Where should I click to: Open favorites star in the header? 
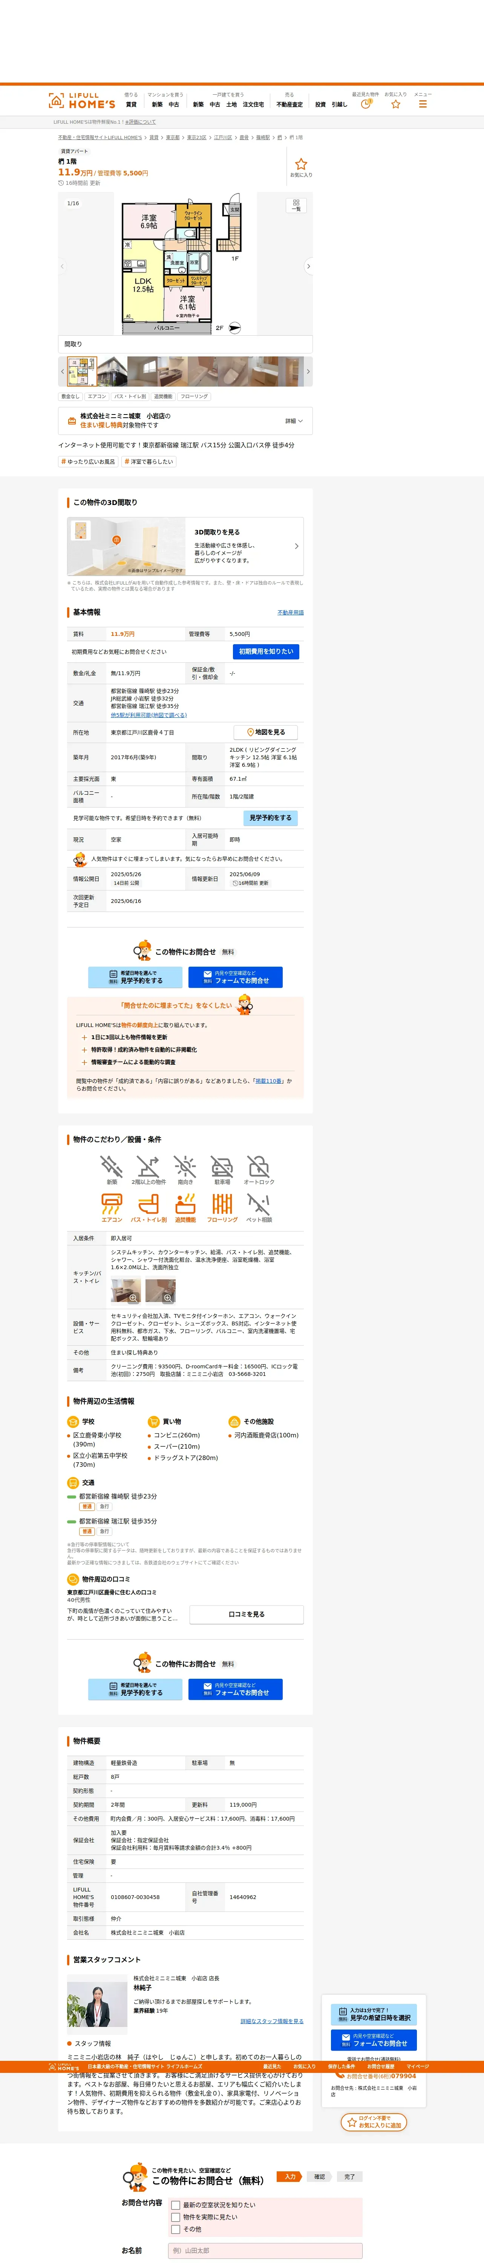pos(395,104)
